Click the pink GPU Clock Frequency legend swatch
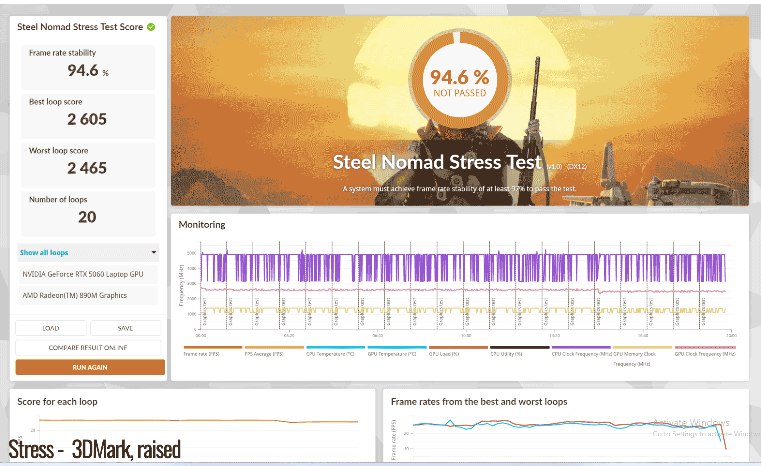Viewport: 761px width, 466px height. [705, 347]
